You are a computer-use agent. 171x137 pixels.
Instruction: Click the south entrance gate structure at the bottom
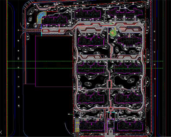coord(110,133)
